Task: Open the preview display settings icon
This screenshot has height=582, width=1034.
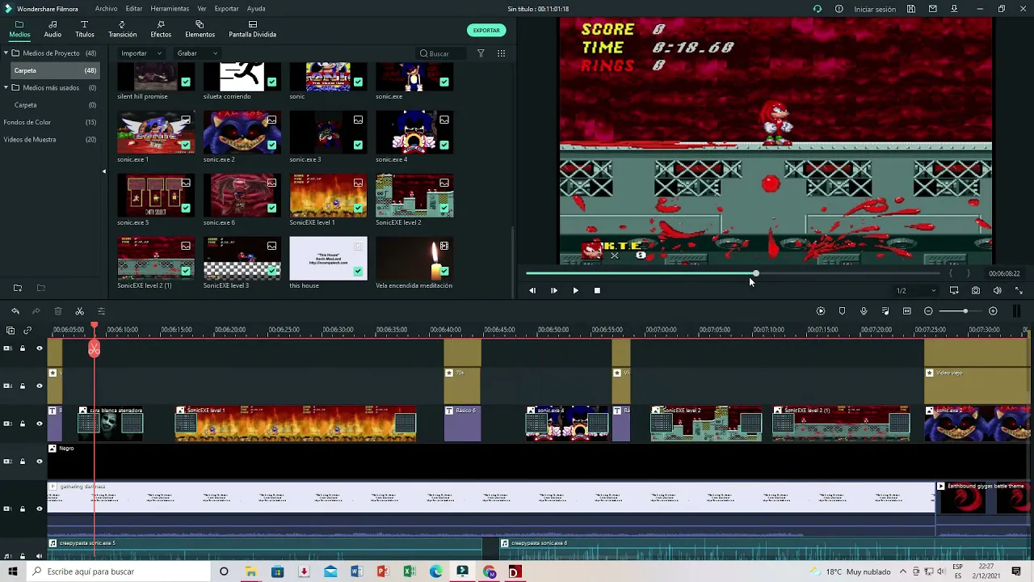Action: tap(954, 290)
